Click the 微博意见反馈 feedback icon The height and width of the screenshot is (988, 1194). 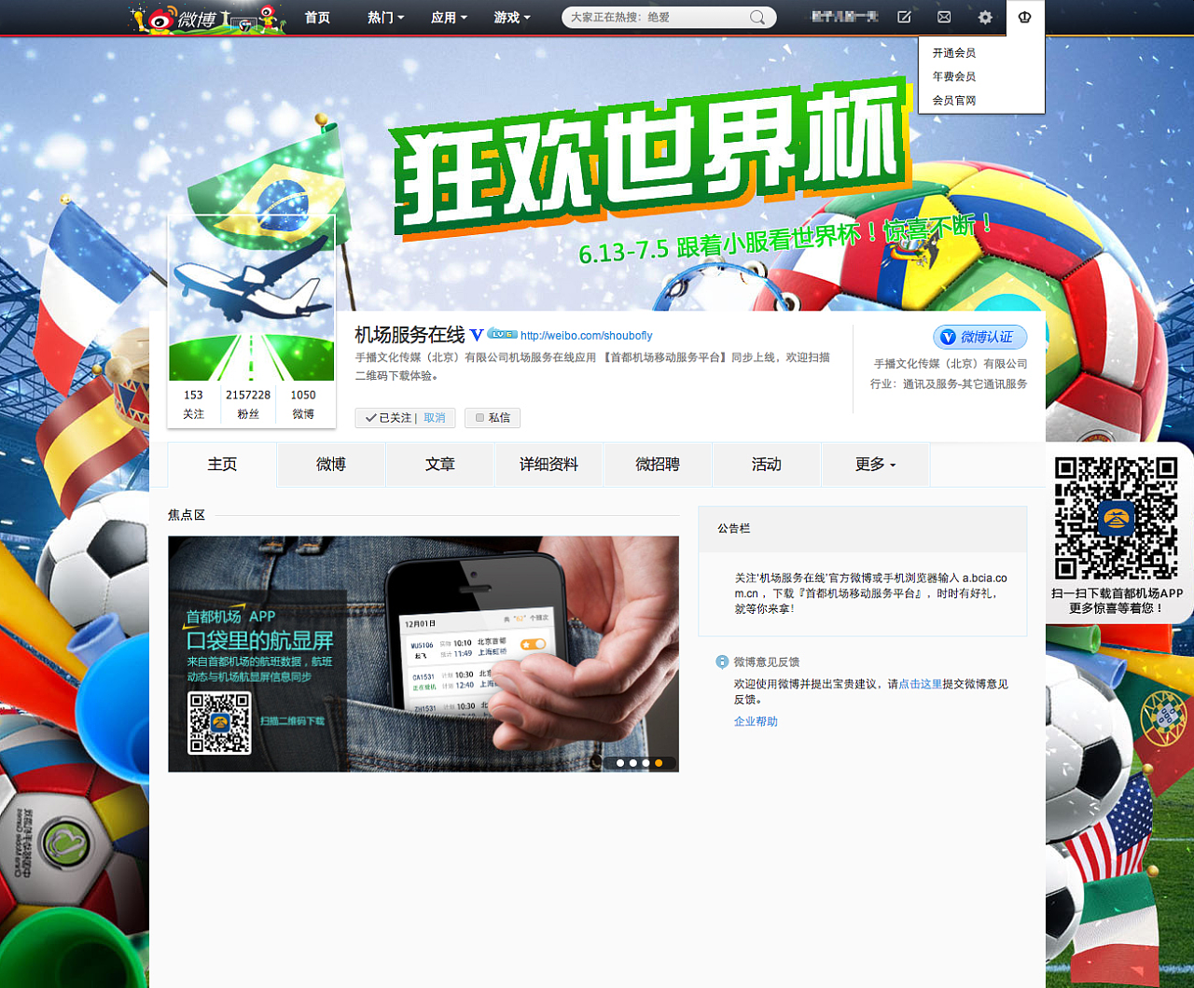[x=722, y=661]
